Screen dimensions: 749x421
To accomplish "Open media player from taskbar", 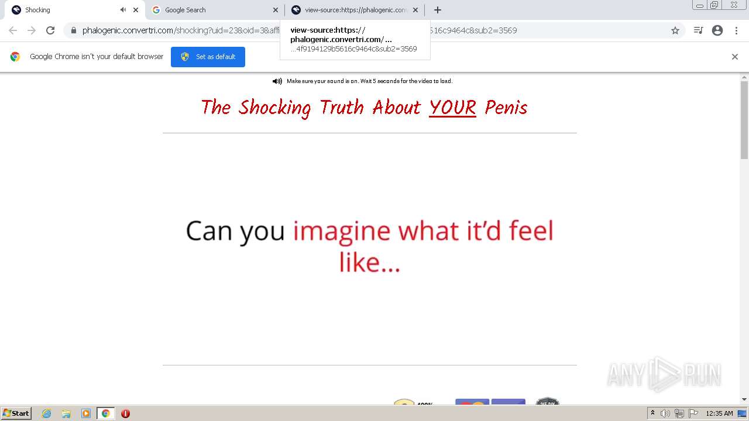I will (x=86, y=413).
